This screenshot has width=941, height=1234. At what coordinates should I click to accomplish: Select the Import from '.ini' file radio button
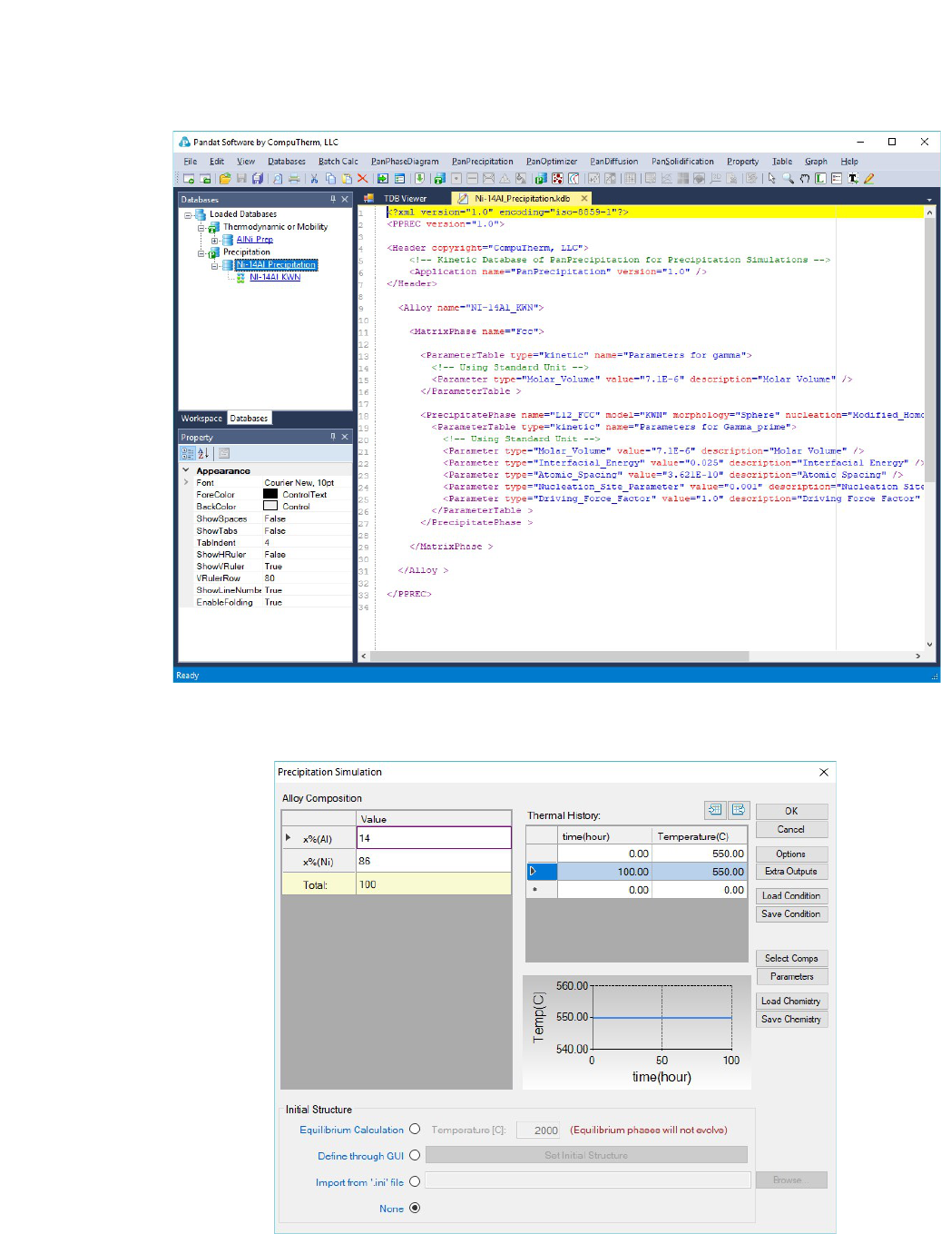[x=415, y=1181]
